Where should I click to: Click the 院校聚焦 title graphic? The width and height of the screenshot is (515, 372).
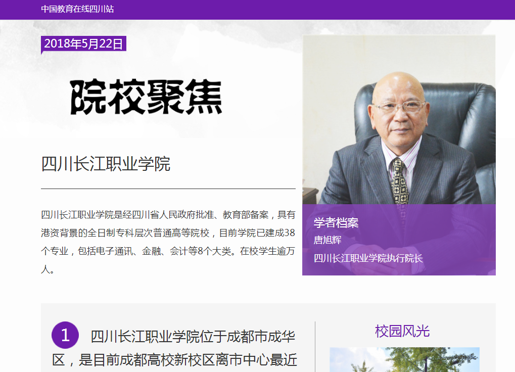[x=146, y=97]
